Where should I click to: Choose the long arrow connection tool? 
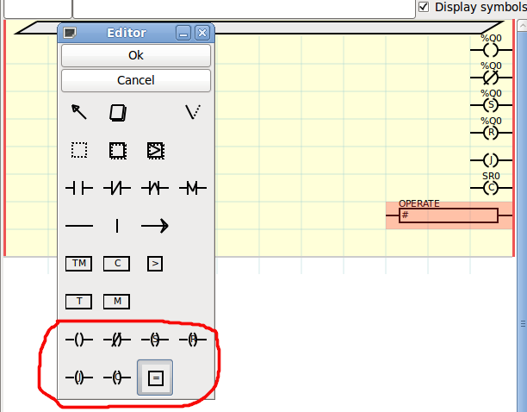click(x=155, y=226)
